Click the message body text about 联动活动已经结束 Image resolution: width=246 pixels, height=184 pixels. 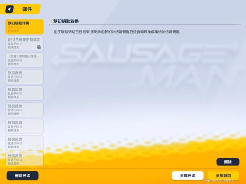(117, 32)
